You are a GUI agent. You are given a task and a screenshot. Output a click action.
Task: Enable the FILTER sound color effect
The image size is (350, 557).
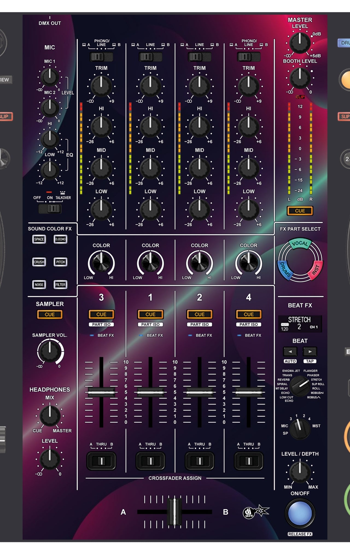[60, 285]
